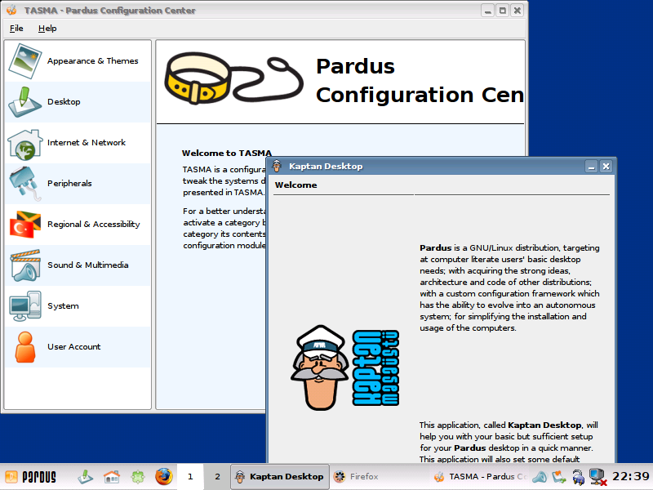The height and width of the screenshot is (490, 653).
Task: Close the TASMA Configuration Center window
Action: point(518,11)
